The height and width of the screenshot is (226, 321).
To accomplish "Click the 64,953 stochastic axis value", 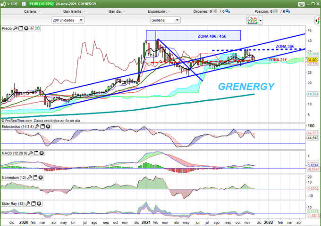I will tap(313, 133).
